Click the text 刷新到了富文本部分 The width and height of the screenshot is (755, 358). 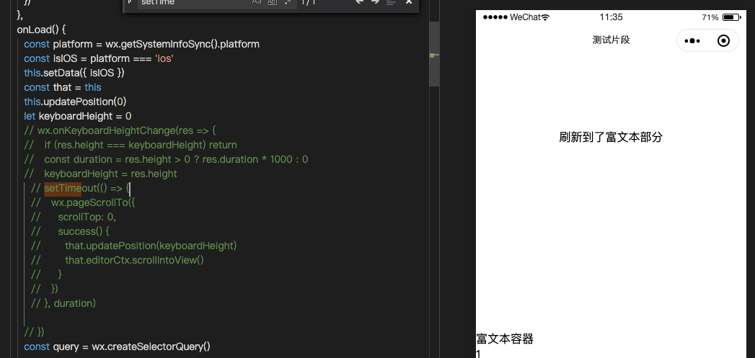click(x=611, y=137)
